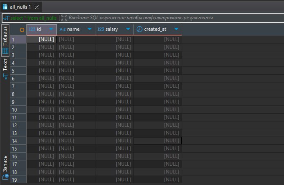Click the created_at column header
This screenshot has width=284, height=185.
158,30
